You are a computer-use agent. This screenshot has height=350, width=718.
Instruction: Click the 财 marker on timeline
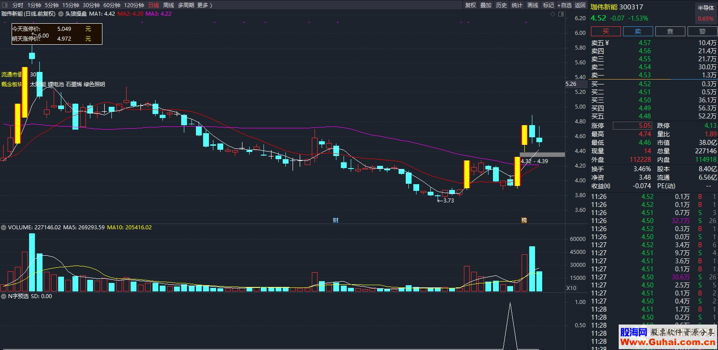(x=336, y=220)
